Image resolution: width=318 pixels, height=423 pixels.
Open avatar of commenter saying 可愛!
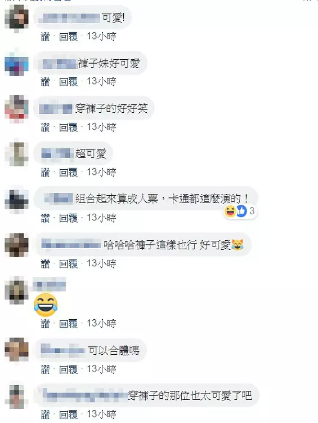[x=17, y=17]
